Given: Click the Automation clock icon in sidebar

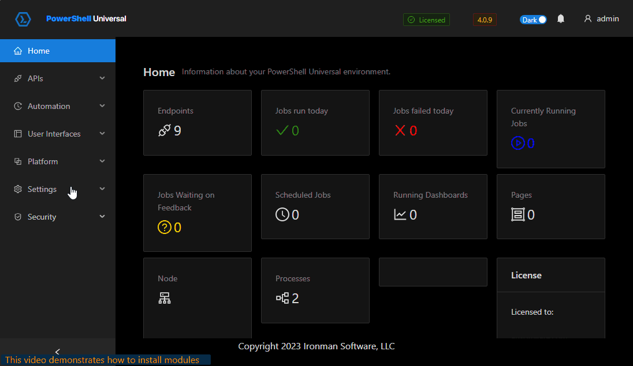Looking at the screenshot, I should coord(18,106).
